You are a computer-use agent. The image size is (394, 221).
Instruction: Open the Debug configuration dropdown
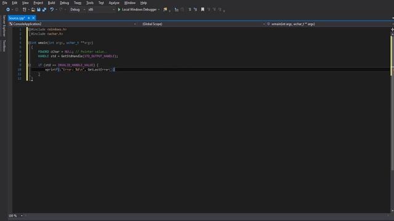pyautogui.click(x=78, y=10)
